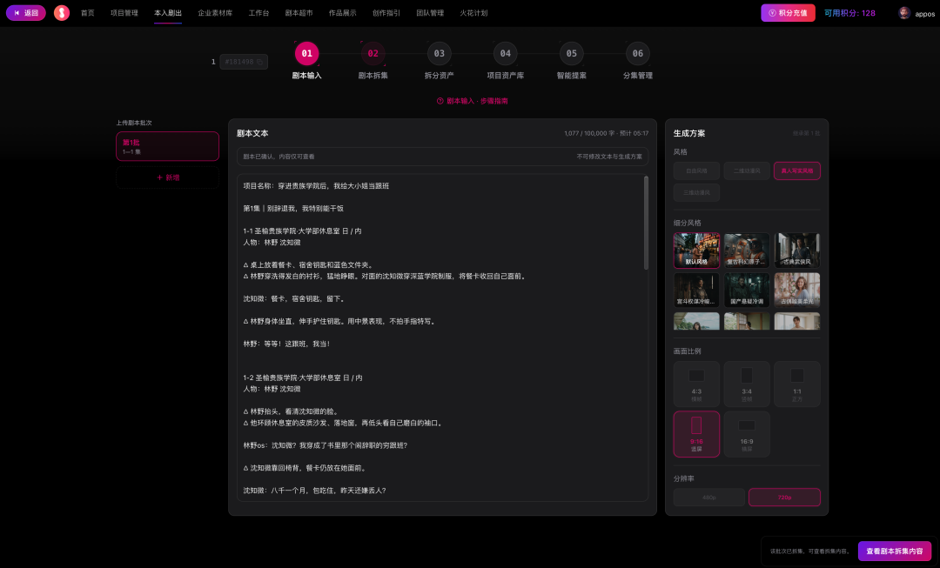Open the appos user avatar
Image resolution: width=940 pixels, height=568 pixels.
[904, 13]
